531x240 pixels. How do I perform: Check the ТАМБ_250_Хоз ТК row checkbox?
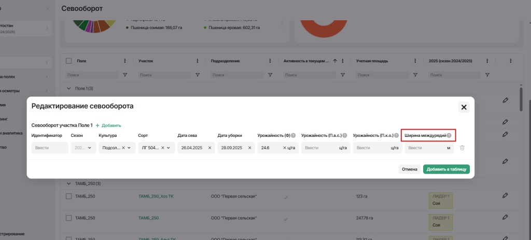pyautogui.click(x=69, y=196)
